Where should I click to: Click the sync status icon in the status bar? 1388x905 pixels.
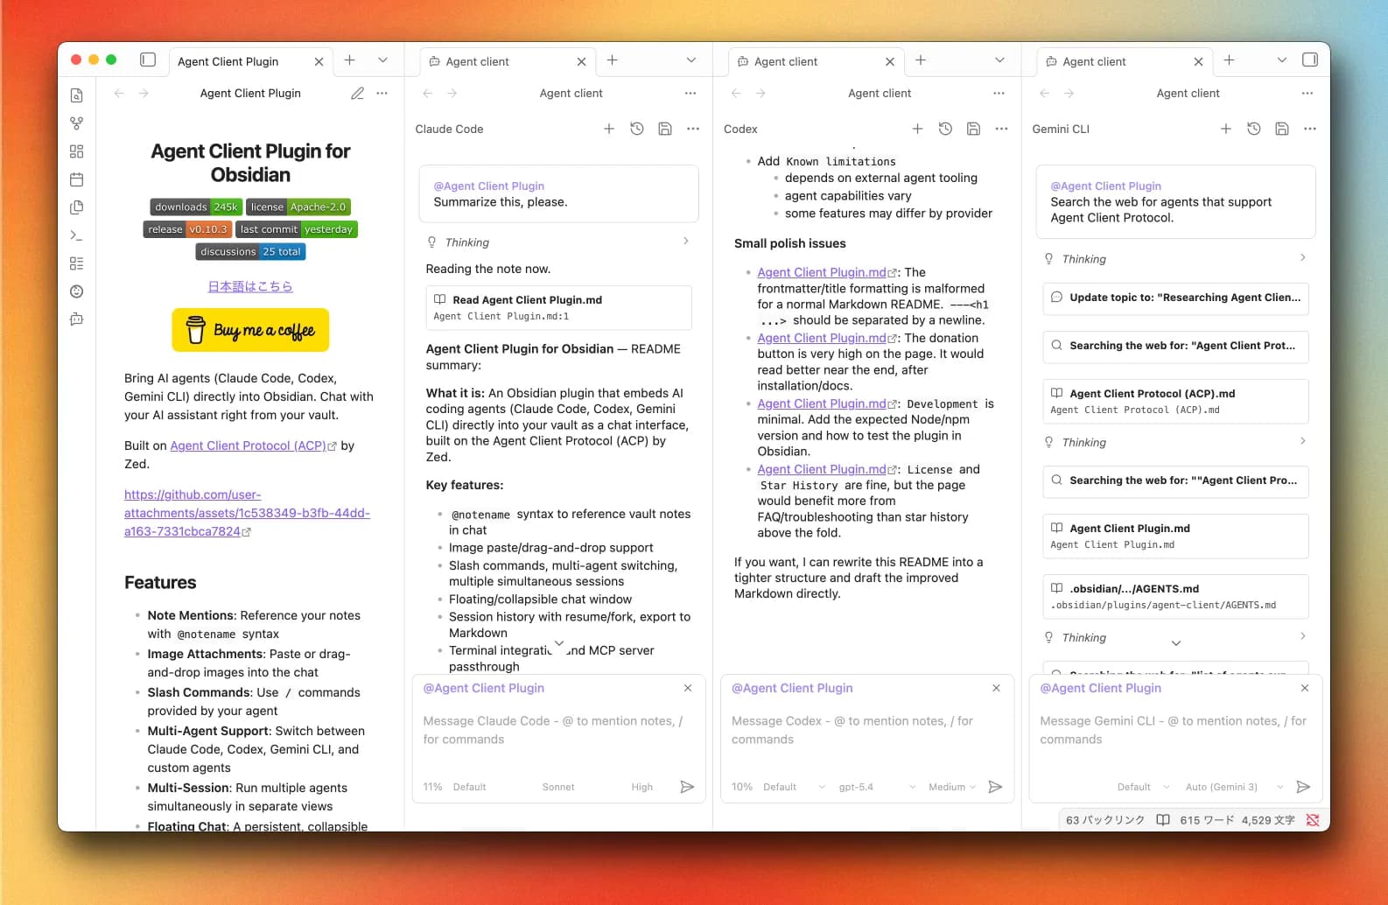click(1313, 820)
